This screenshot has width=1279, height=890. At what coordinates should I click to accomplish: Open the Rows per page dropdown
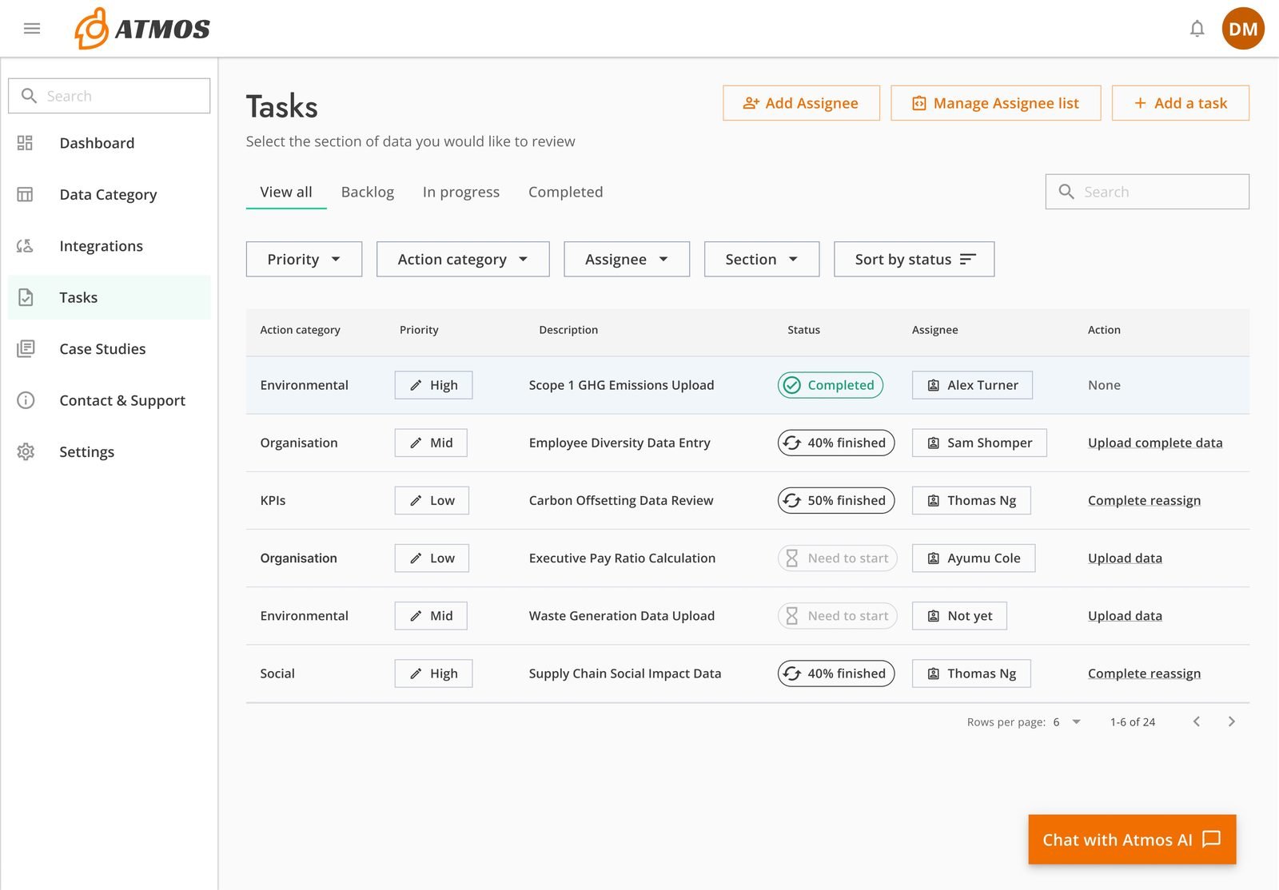pyautogui.click(x=1067, y=722)
